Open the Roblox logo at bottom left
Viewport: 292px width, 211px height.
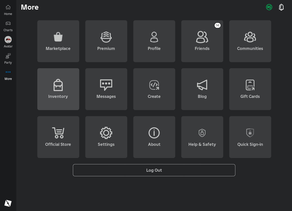[8, 203]
